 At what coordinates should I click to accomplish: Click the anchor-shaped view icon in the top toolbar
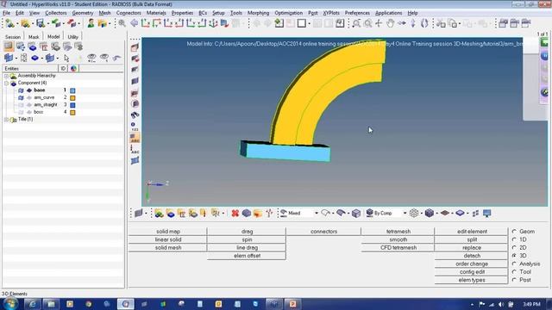[213, 23]
